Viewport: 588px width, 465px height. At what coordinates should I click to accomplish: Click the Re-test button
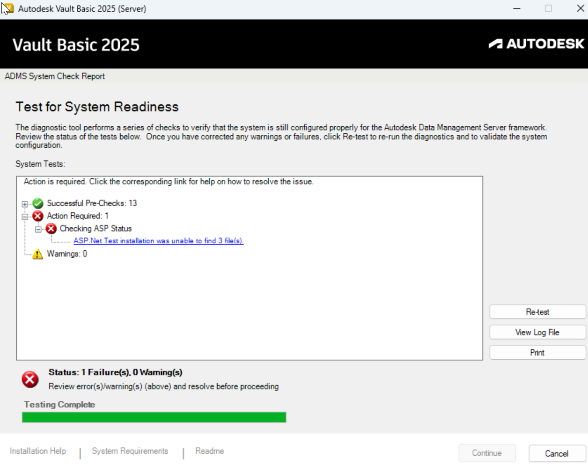pyautogui.click(x=537, y=312)
